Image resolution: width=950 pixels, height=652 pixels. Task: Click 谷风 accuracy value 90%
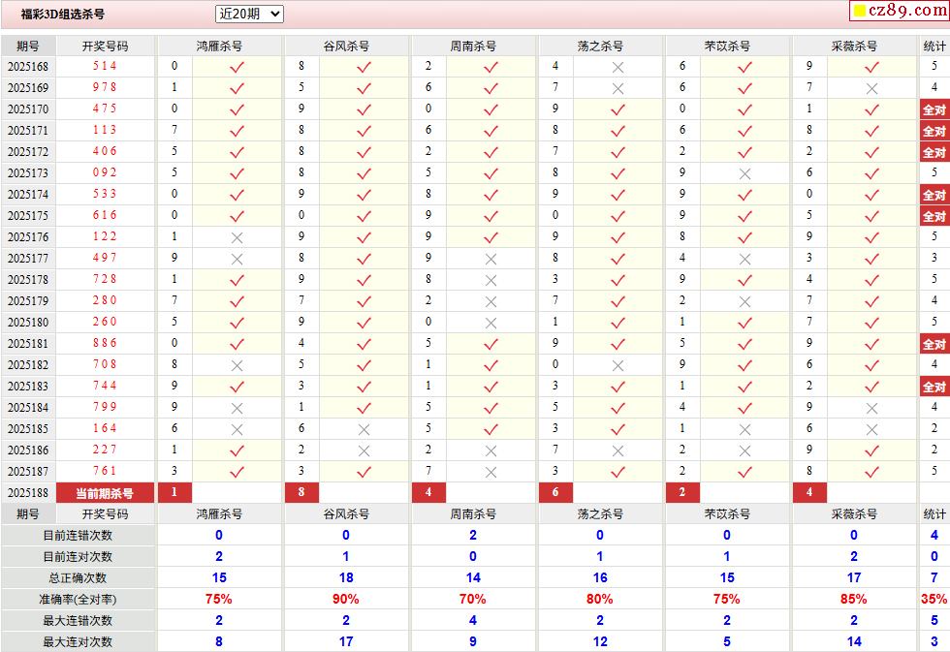point(345,600)
